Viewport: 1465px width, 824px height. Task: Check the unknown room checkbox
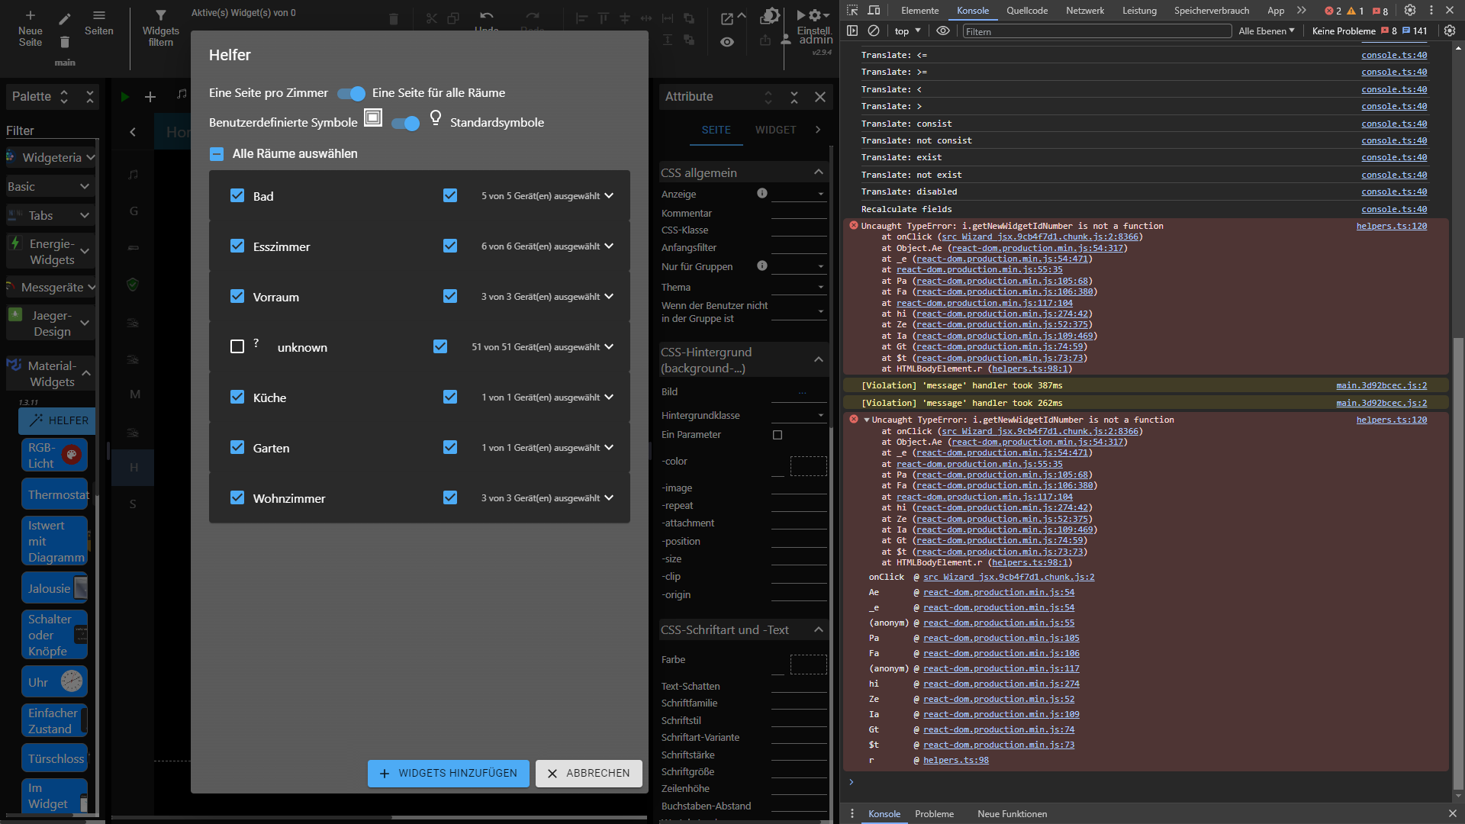237,347
